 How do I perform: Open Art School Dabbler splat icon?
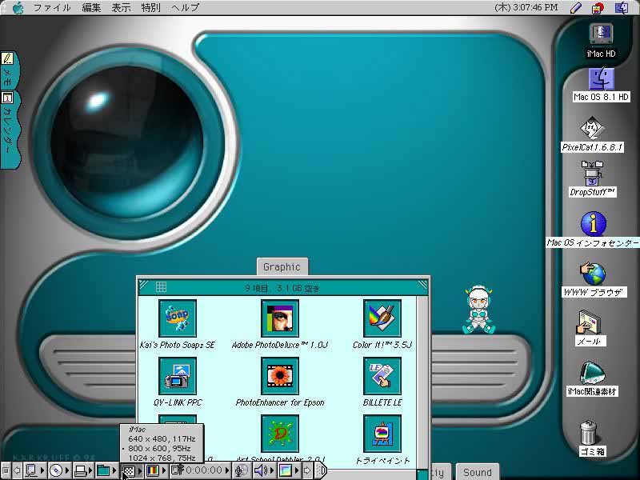(x=279, y=434)
